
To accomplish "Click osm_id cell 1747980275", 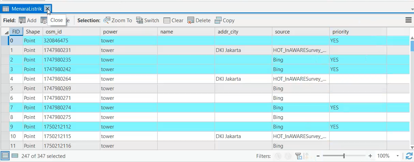I will coord(71,117).
